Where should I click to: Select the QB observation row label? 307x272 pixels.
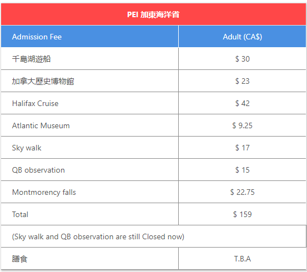point(38,170)
